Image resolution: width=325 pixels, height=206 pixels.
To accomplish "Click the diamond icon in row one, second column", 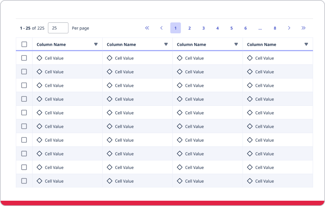I will 109,58.
